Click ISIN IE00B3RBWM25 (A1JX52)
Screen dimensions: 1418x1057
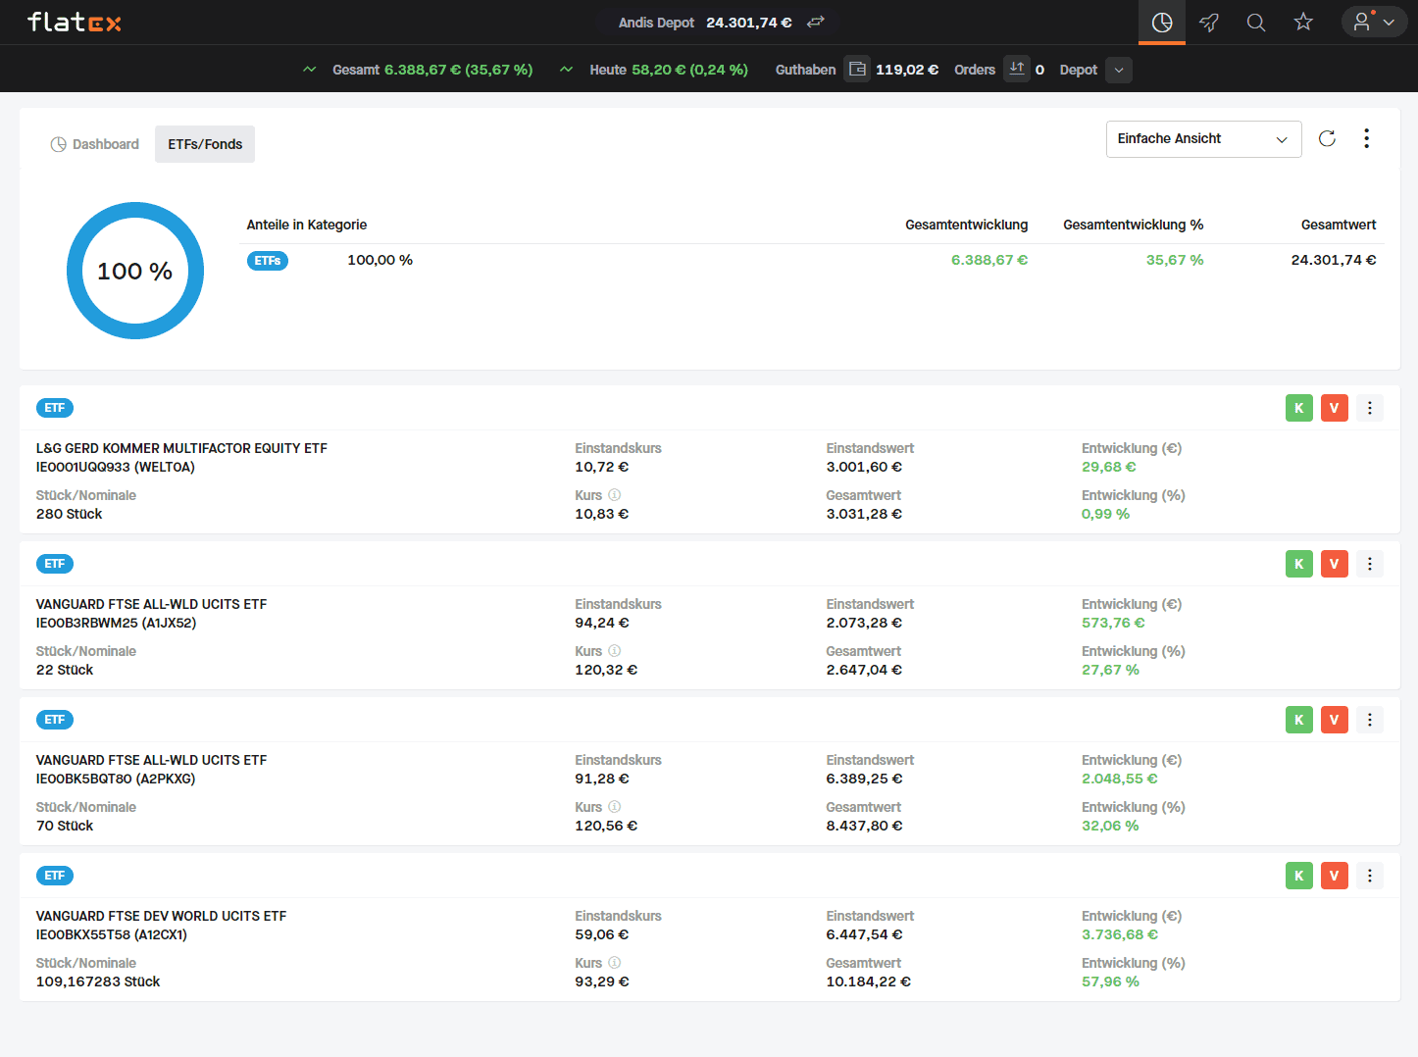click(x=116, y=623)
